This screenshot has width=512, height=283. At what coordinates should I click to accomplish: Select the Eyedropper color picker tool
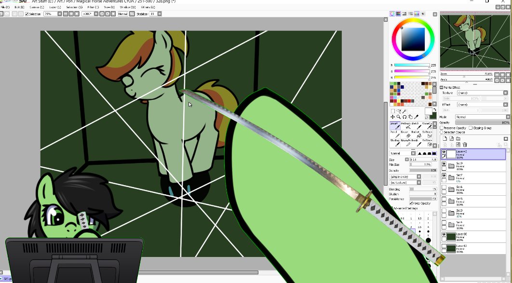click(x=417, y=117)
